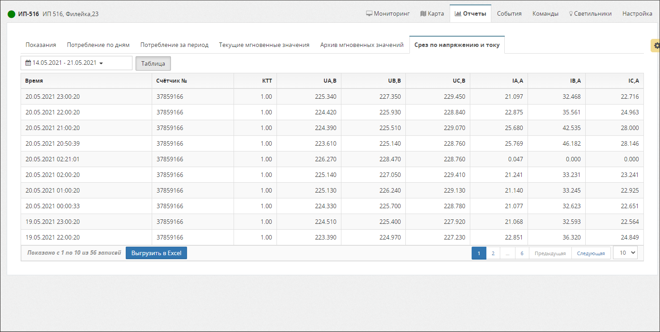Open the Мониторинг tab

[388, 13]
